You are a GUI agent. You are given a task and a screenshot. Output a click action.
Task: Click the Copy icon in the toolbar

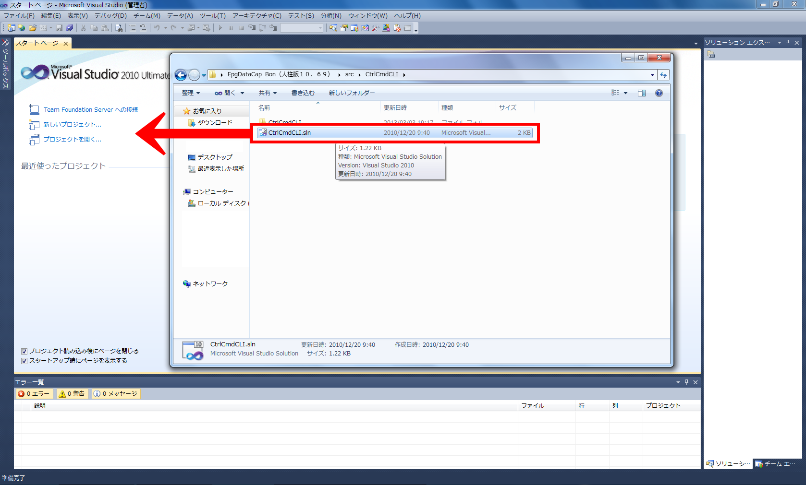pyautogui.click(x=94, y=28)
